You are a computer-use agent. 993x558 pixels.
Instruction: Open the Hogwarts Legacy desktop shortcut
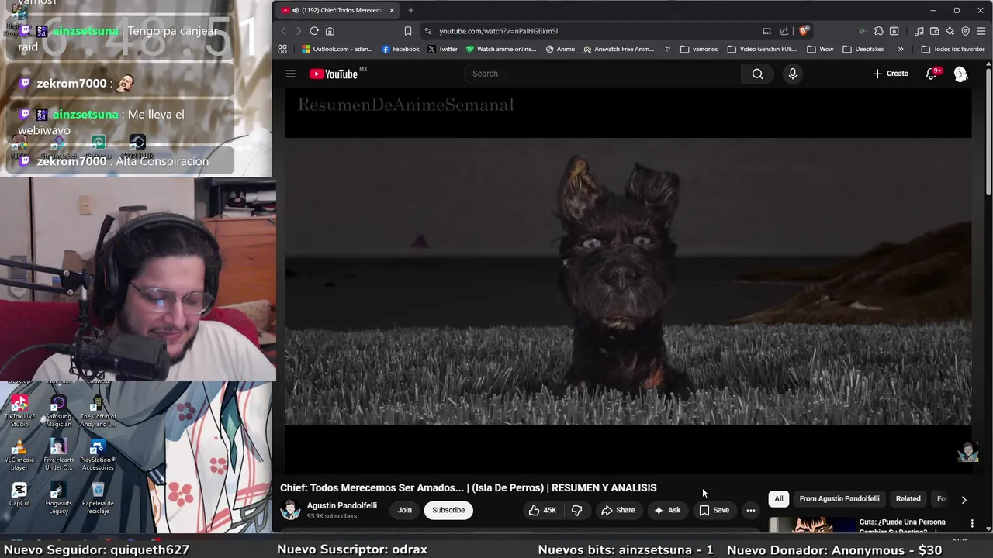click(x=58, y=498)
